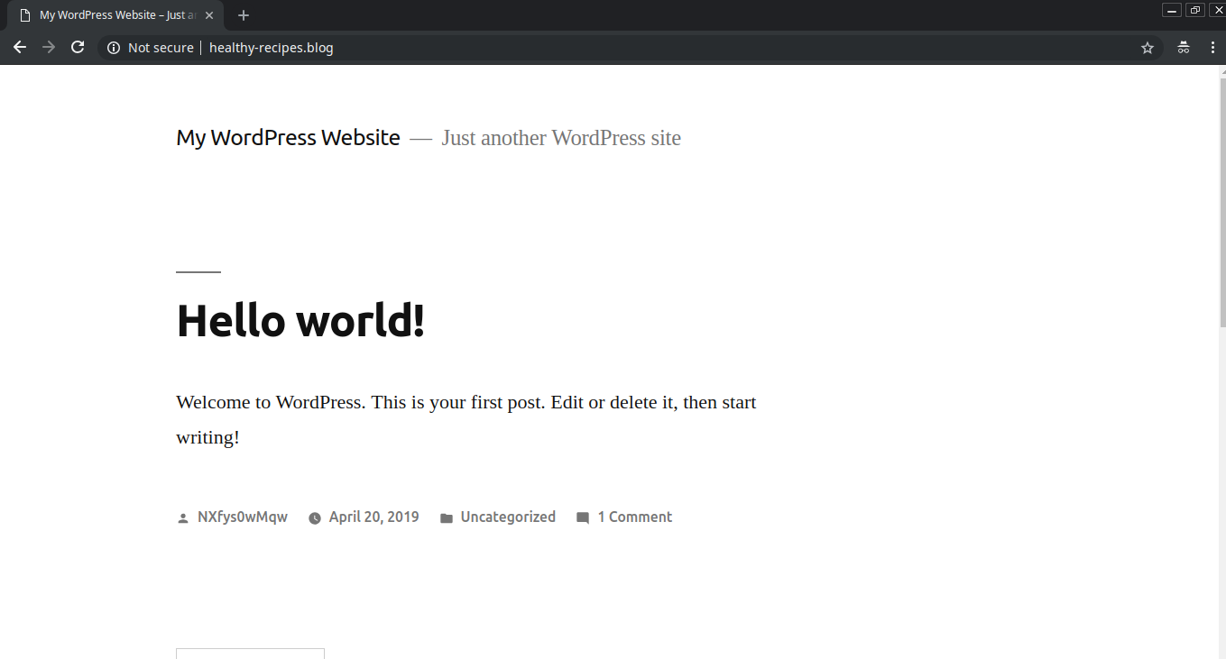Select the My WordPress Website browser tab

115,15
